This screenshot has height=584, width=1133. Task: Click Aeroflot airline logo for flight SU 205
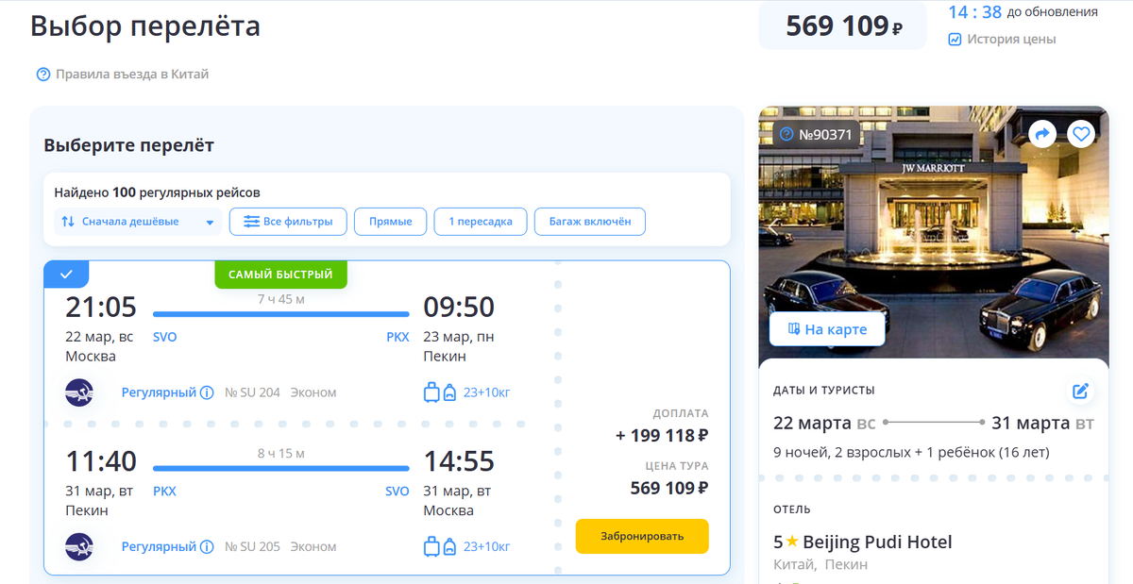click(x=79, y=546)
